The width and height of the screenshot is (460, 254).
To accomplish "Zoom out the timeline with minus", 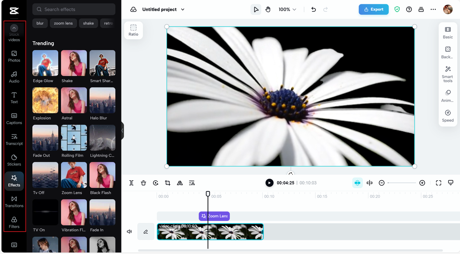I will coord(382,183).
